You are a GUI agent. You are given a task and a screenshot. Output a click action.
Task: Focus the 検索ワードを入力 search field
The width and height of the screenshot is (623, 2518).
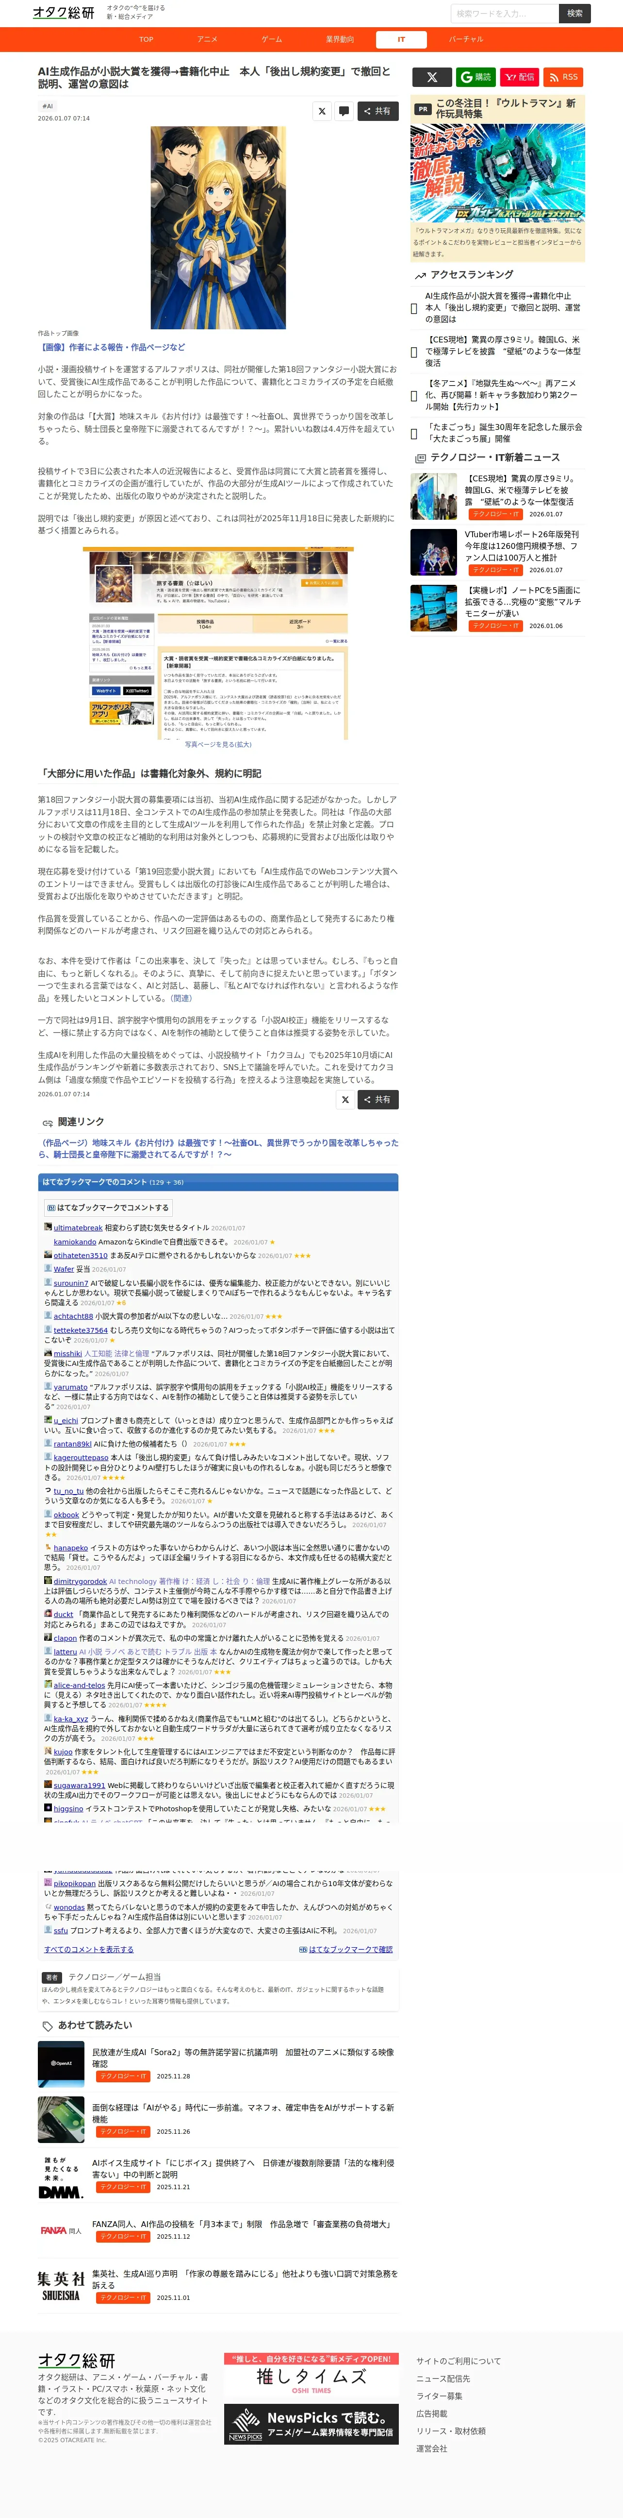point(505,14)
